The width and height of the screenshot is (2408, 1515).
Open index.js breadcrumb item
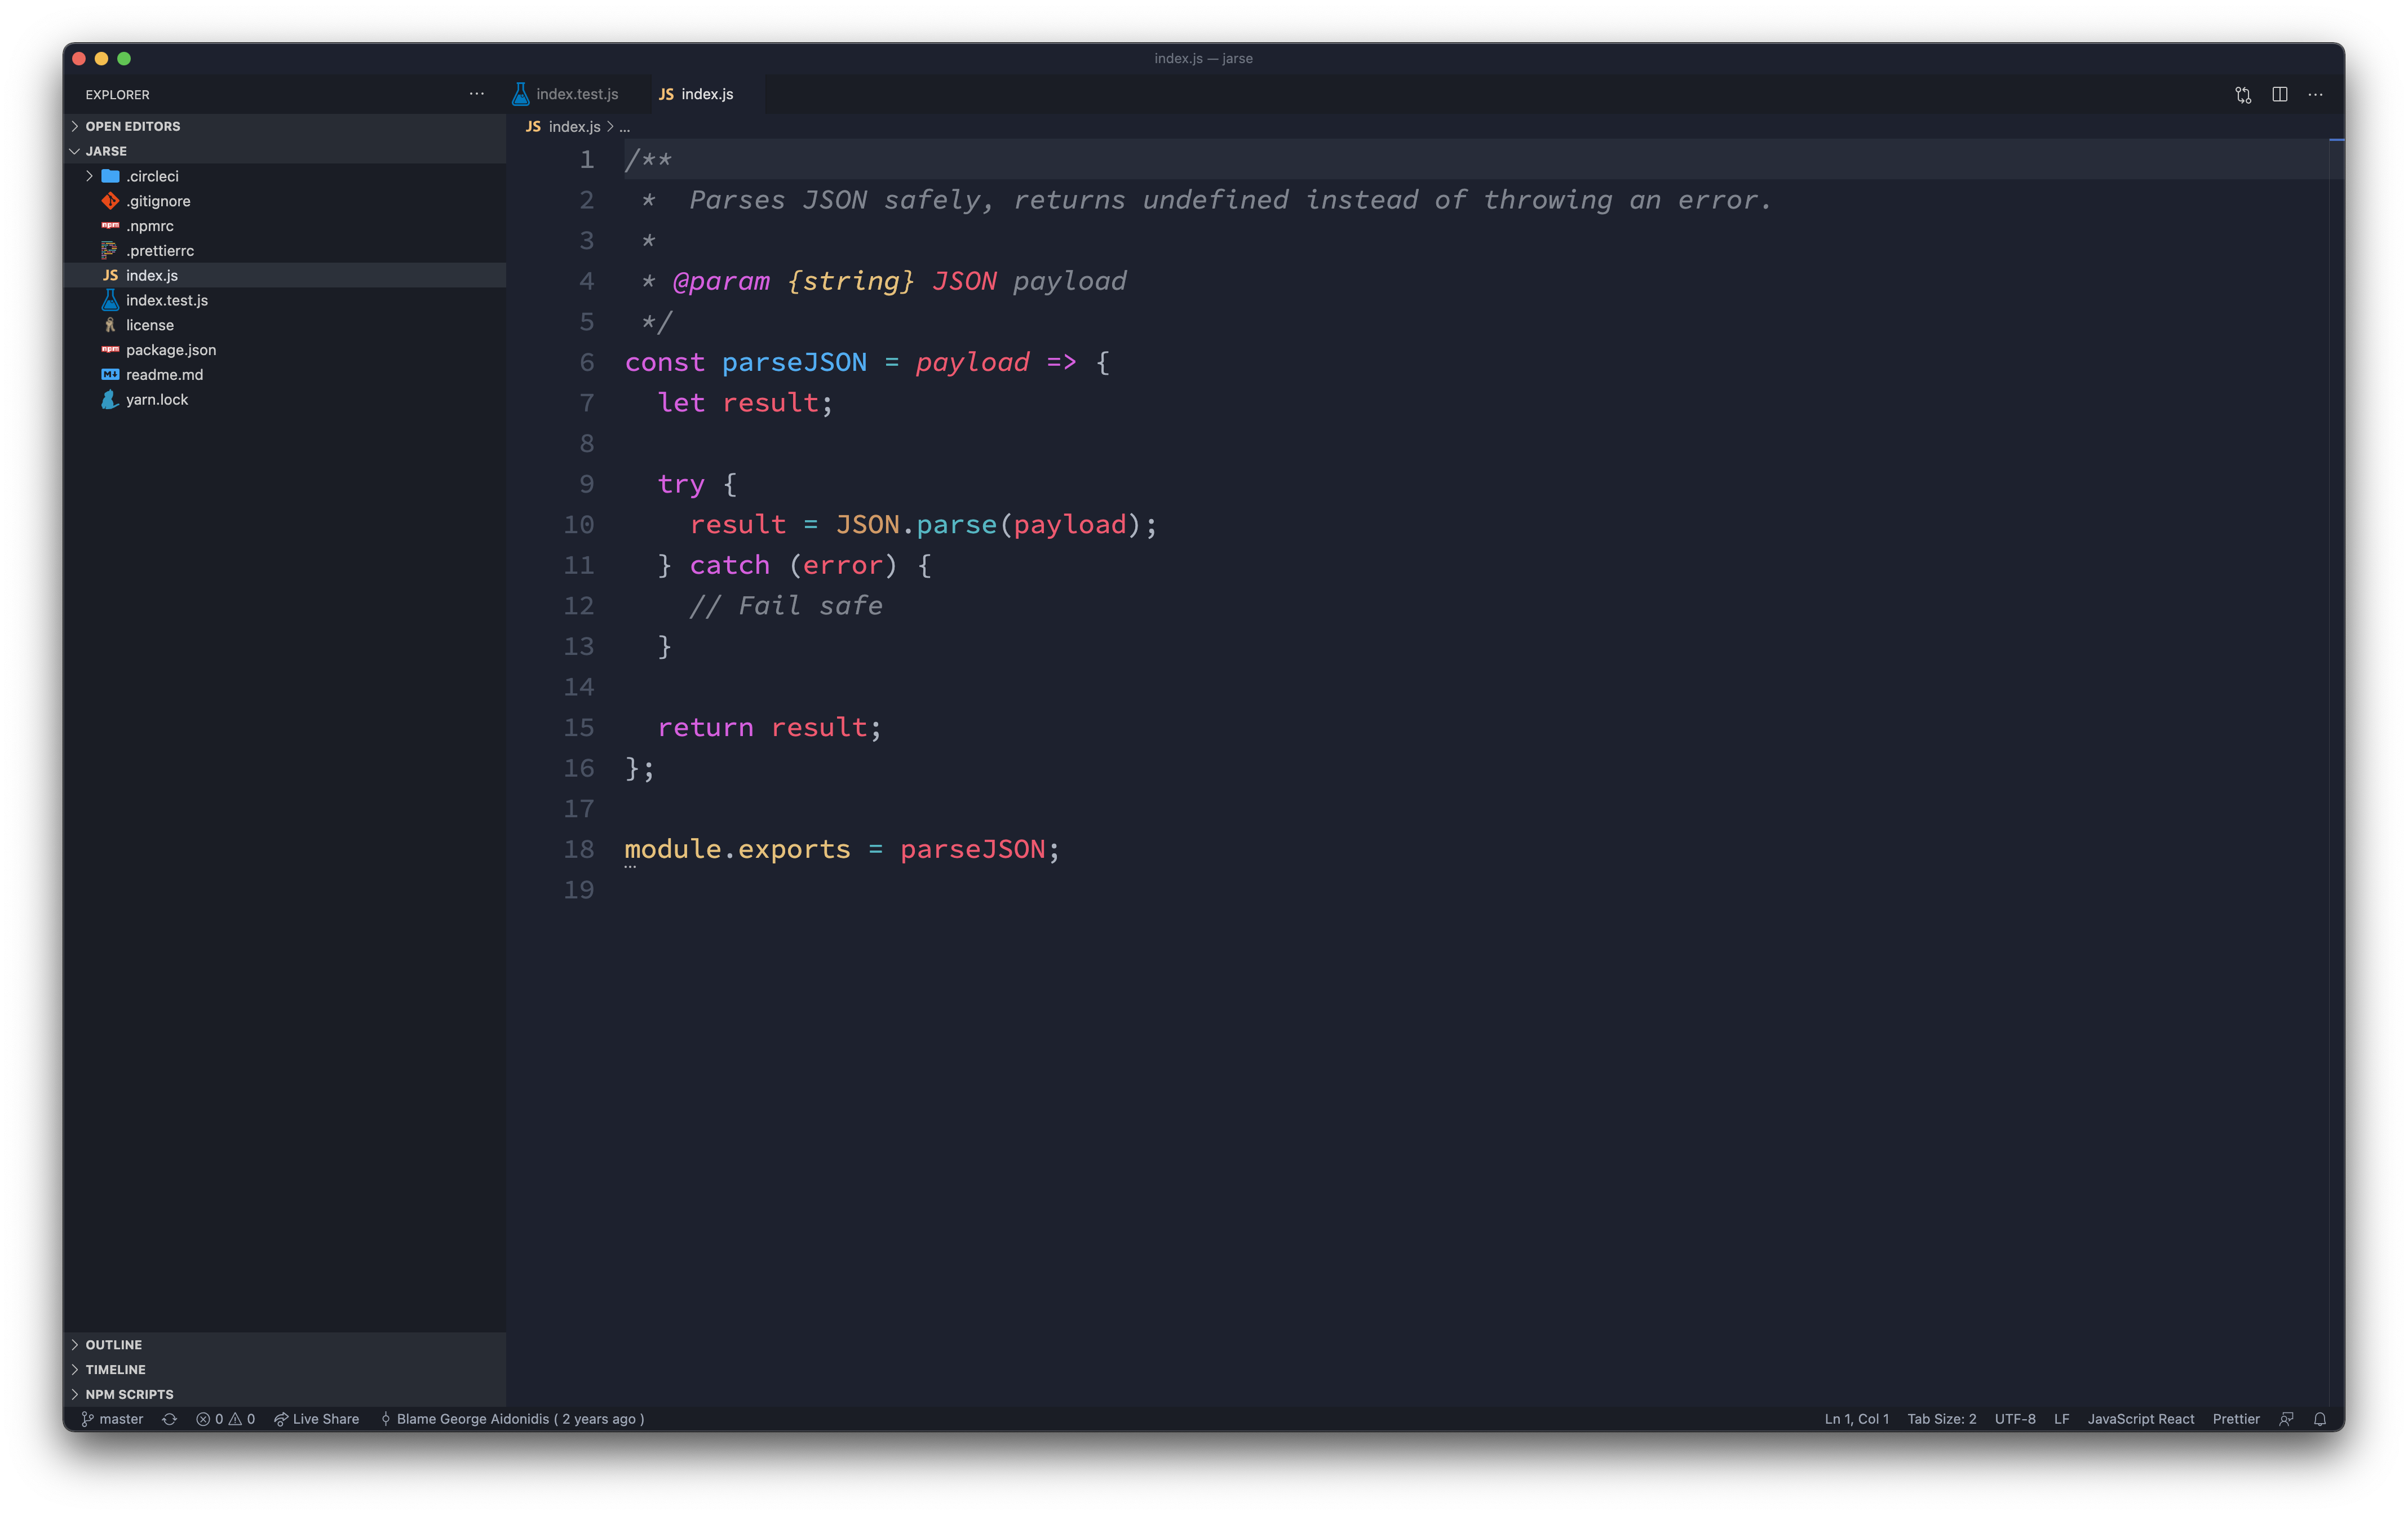(574, 126)
